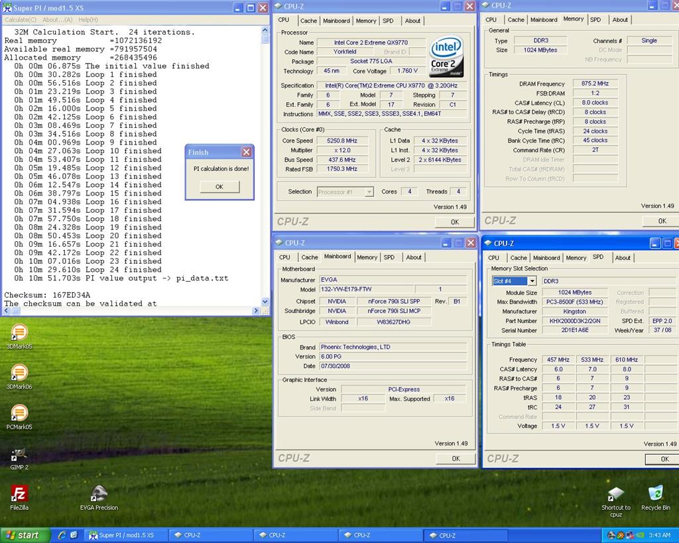Image resolution: width=679 pixels, height=543 pixels.
Task: Open the About menu in Super PI
Action: point(57,19)
